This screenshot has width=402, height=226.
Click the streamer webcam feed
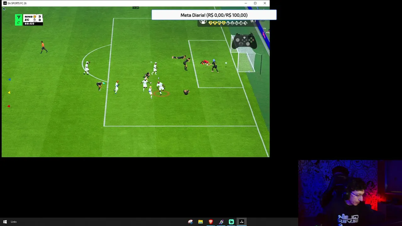(x=350, y=193)
